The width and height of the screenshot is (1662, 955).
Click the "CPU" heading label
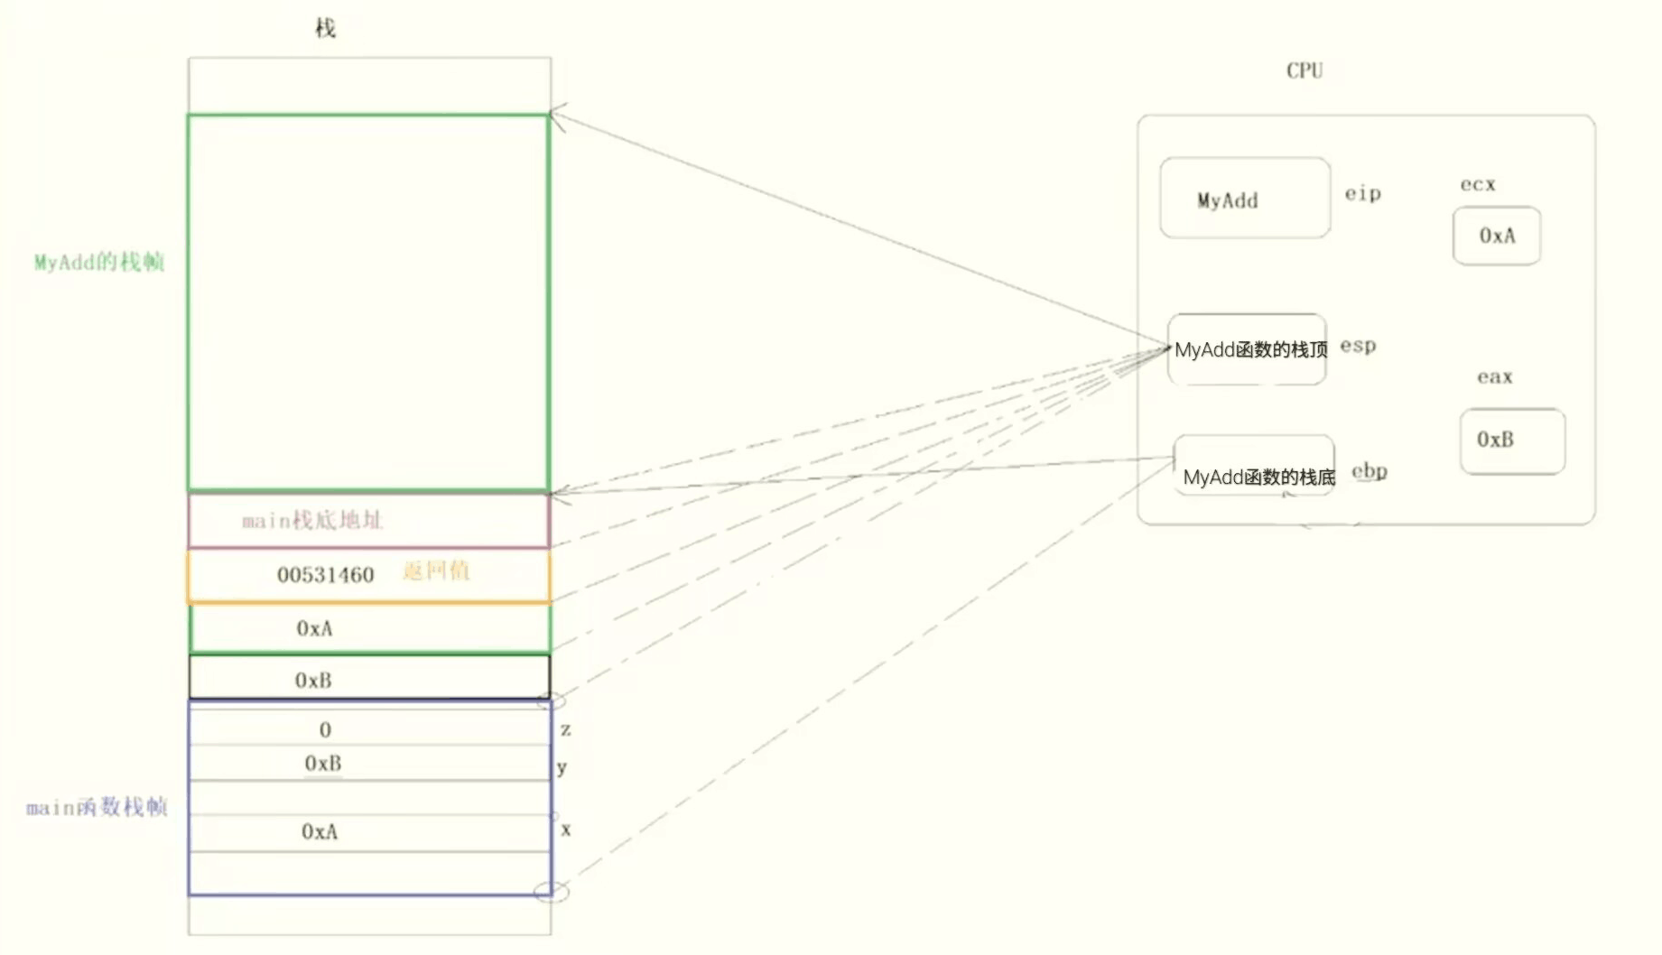(1305, 70)
